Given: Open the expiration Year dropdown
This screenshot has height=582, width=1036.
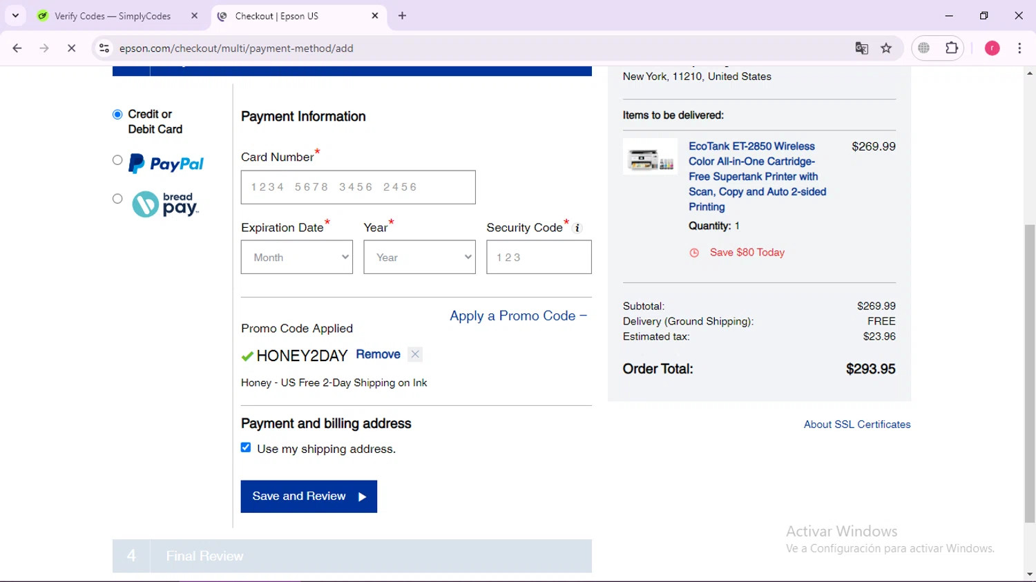Looking at the screenshot, I should [419, 258].
